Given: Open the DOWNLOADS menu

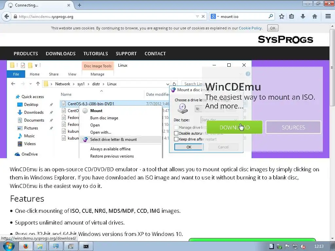Looking at the screenshot, I should tap(61, 54).
